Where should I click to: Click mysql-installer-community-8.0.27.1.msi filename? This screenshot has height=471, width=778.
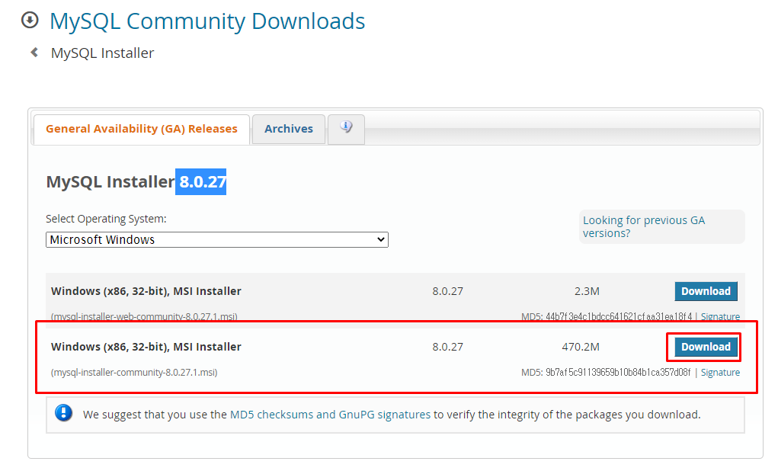(x=134, y=372)
